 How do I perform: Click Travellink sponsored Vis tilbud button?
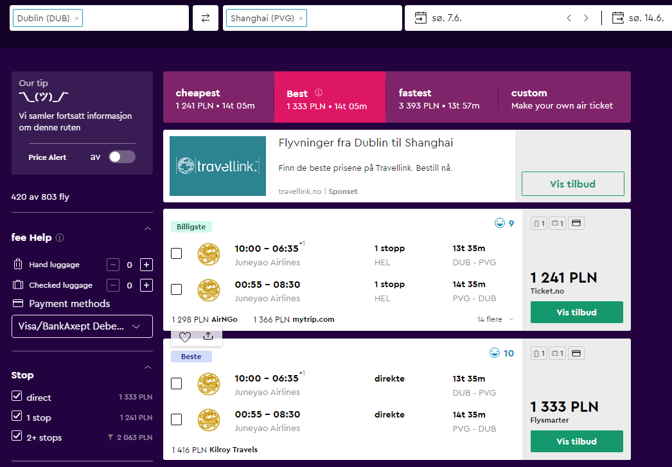pos(572,184)
